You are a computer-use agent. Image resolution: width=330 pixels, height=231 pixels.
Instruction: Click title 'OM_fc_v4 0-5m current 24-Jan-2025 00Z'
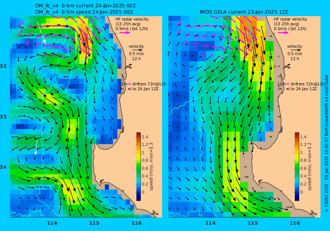[85, 6]
